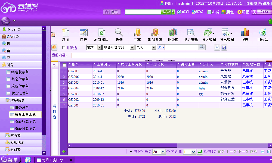Open the 财务 menu section

(x=21, y=65)
